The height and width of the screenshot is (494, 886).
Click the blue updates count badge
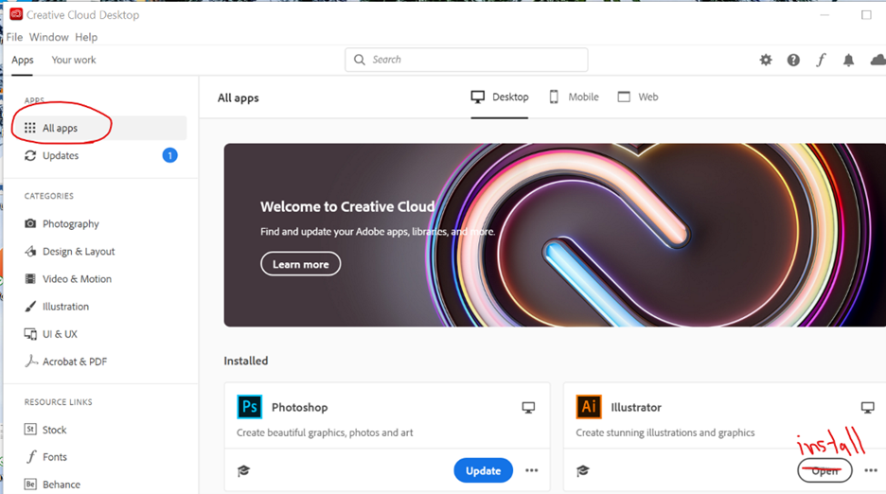(169, 155)
